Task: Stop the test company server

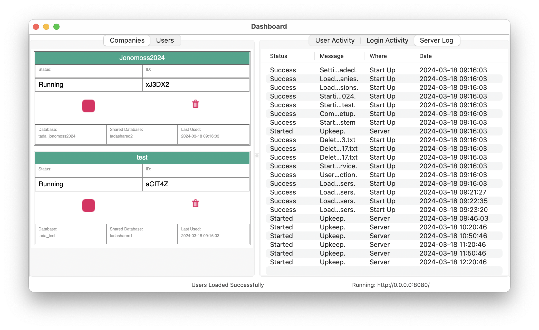Action: coord(89,206)
